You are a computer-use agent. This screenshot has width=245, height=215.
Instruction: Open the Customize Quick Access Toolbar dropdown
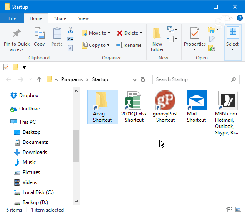coord(24,67)
